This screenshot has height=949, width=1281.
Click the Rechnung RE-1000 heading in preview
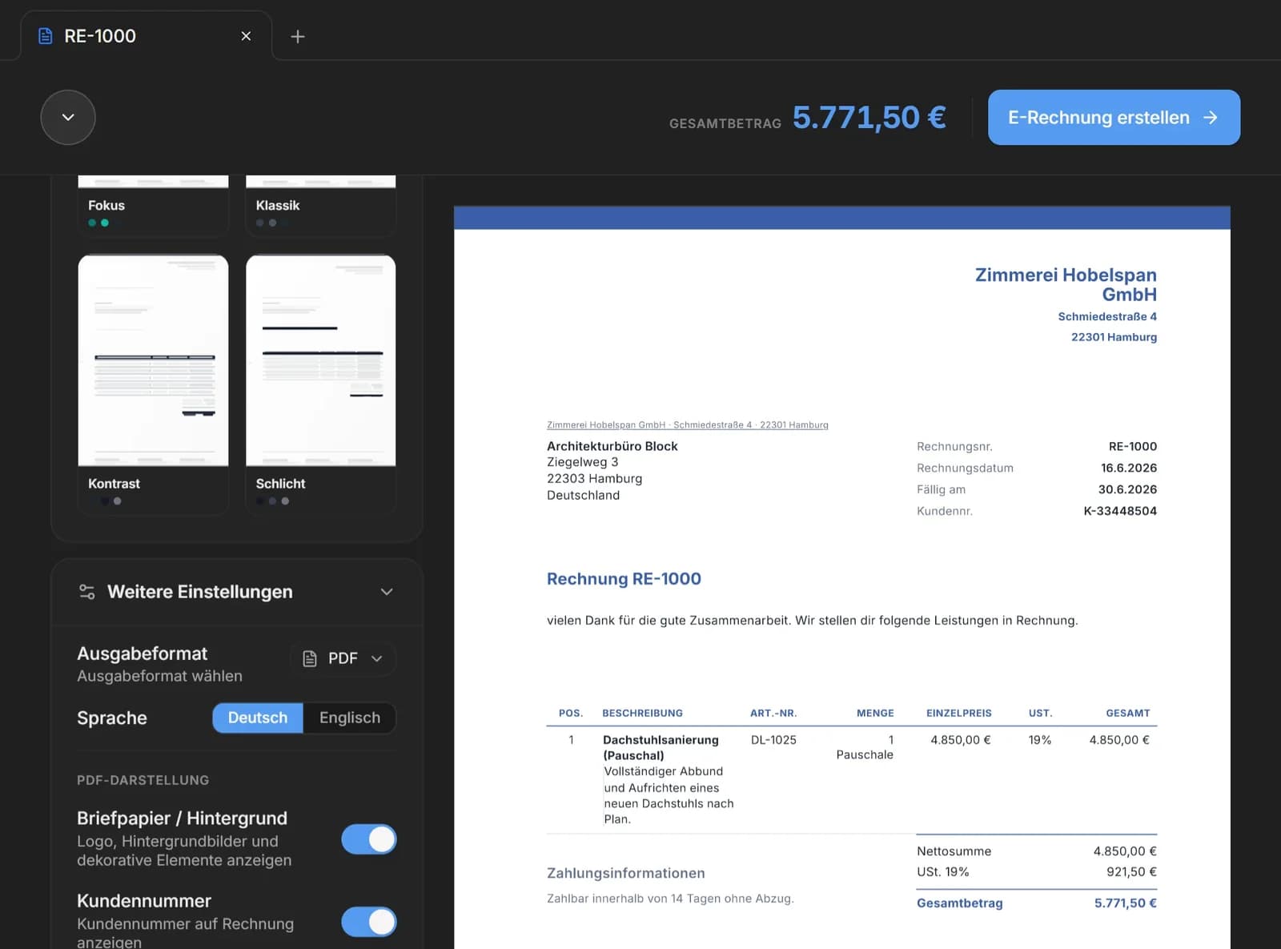(624, 579)
